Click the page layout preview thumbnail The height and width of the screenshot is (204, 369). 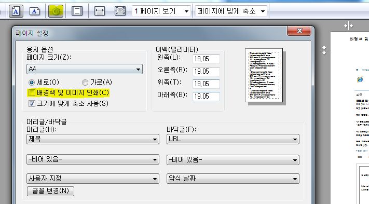(x=264, y=75)
